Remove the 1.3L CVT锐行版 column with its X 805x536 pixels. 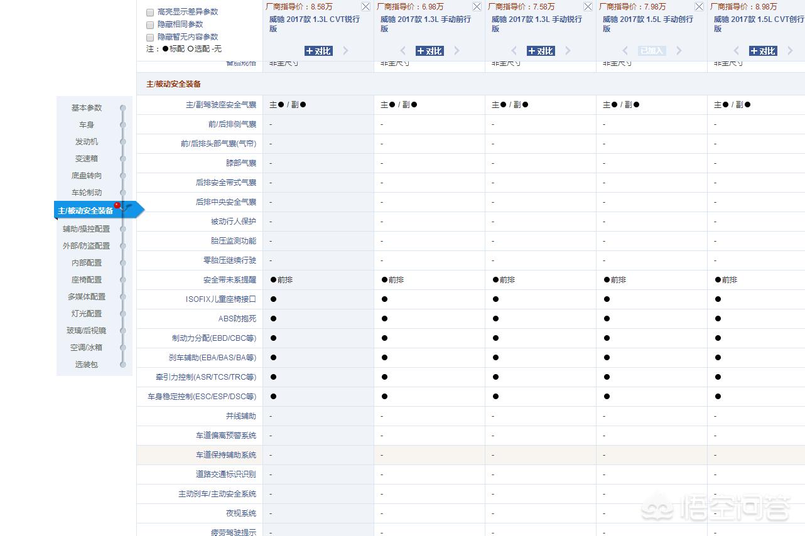coord(365,7)
